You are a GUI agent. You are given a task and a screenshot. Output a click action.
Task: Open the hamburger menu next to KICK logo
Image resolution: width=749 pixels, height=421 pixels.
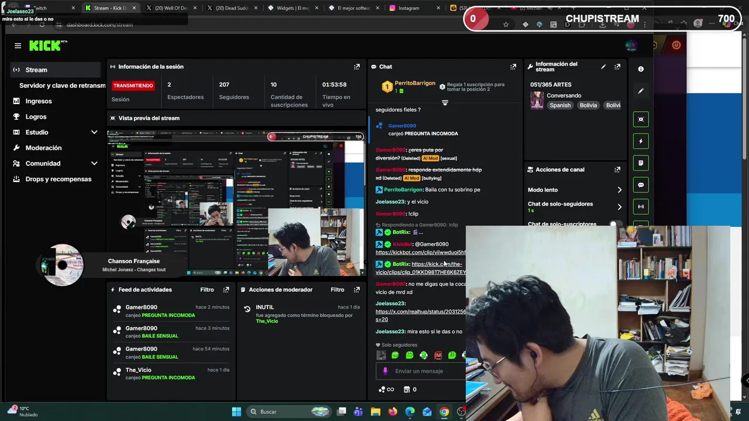[18, 46]
